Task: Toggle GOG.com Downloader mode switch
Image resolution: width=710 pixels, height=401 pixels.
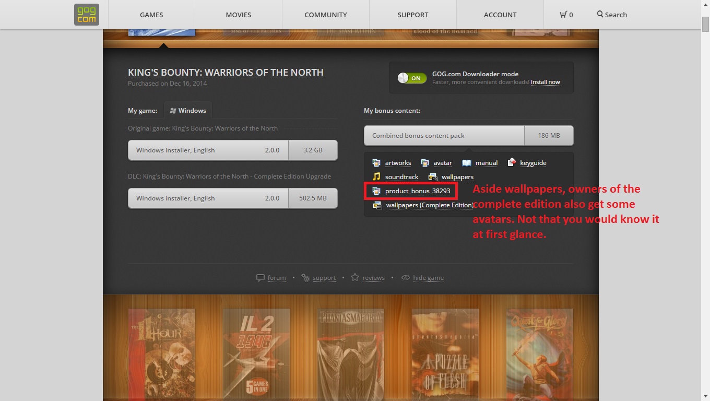Action: click(412, 78)
